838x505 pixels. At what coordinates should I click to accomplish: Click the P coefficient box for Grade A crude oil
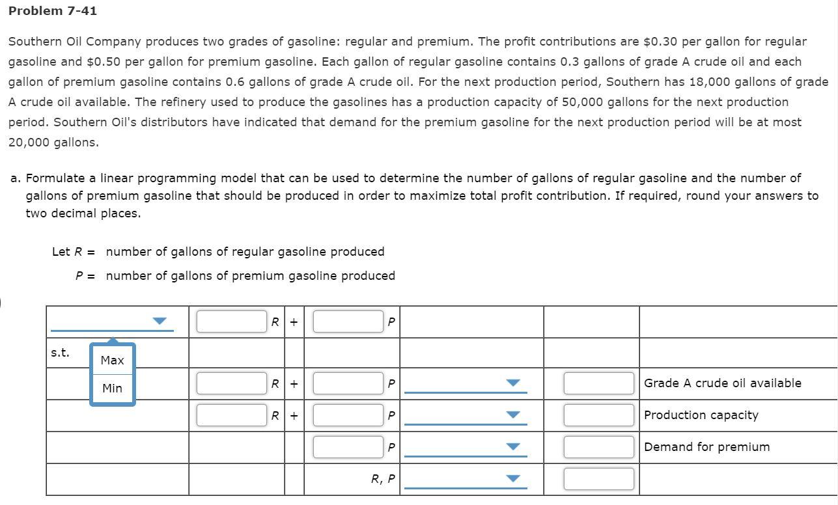(x=348, y=383)
